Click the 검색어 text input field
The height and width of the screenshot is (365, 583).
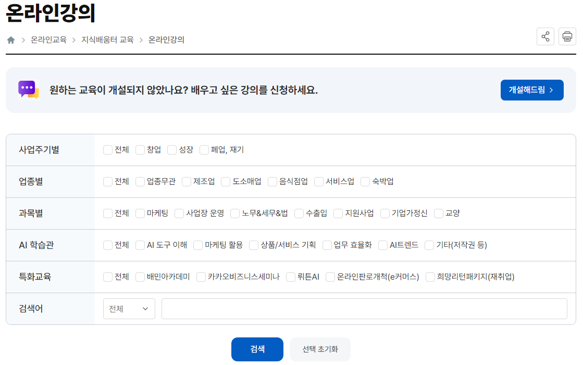tap(364, 308)
